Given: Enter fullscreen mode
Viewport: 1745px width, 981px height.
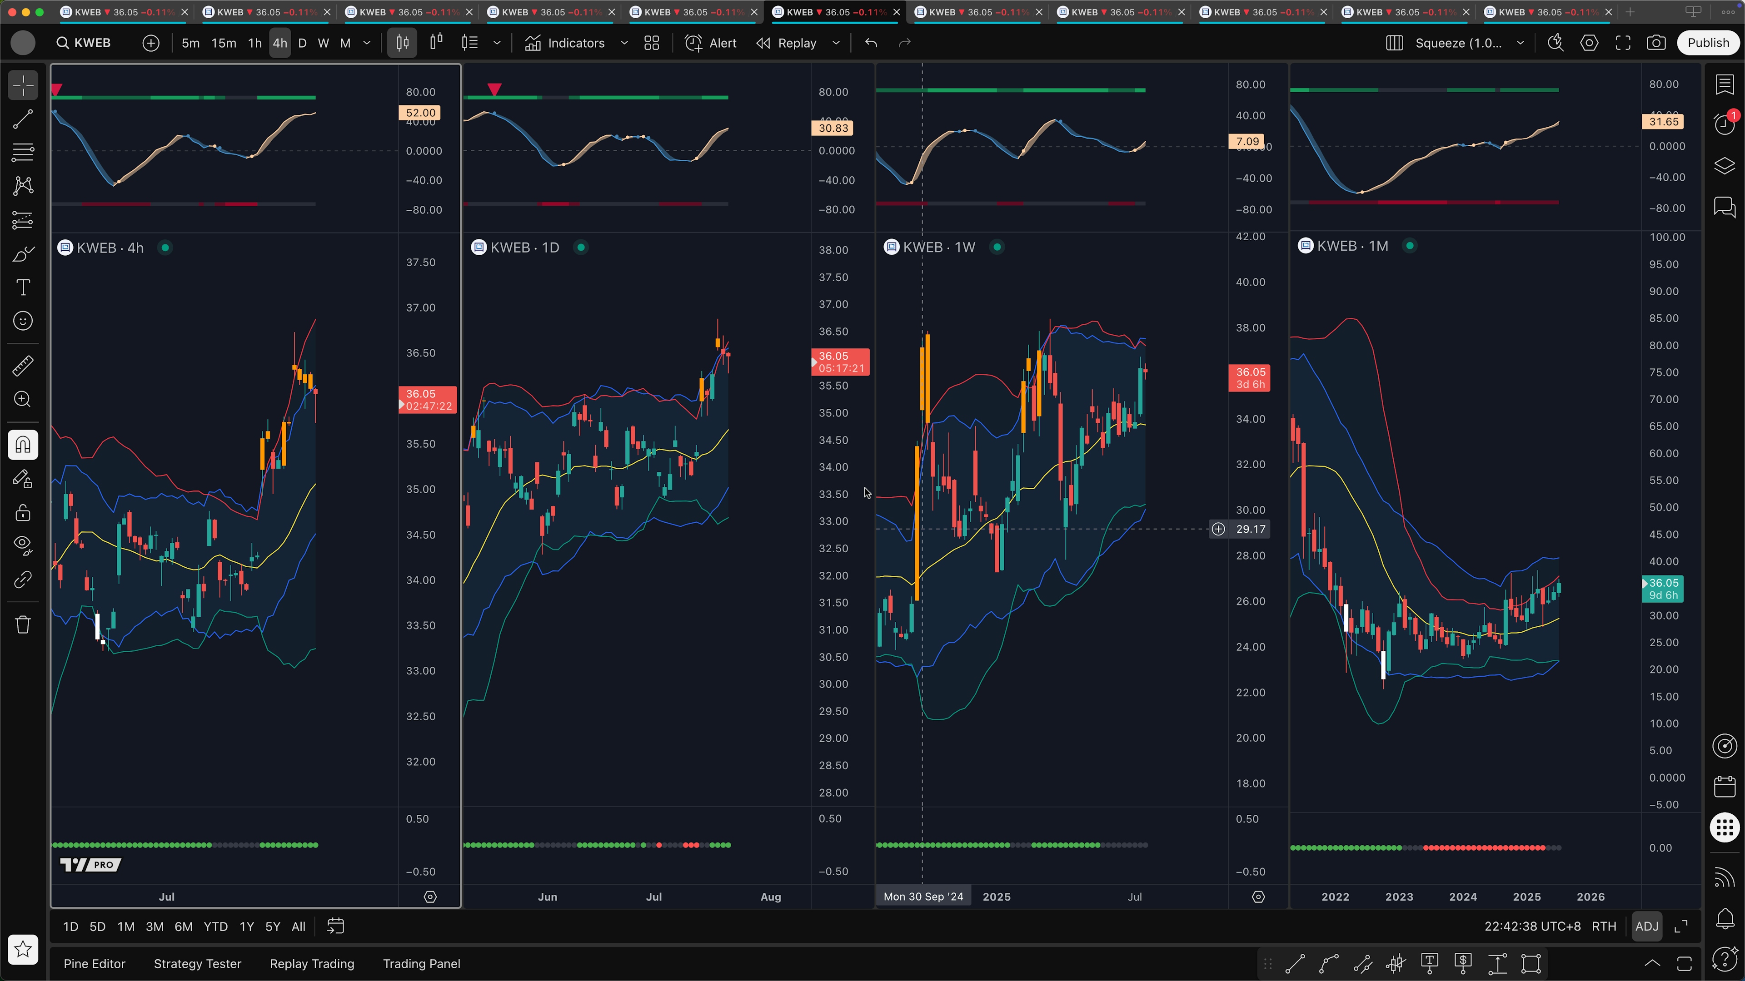Looking at the screenshot, I should pyautogui.click(x=1623, y=43).
